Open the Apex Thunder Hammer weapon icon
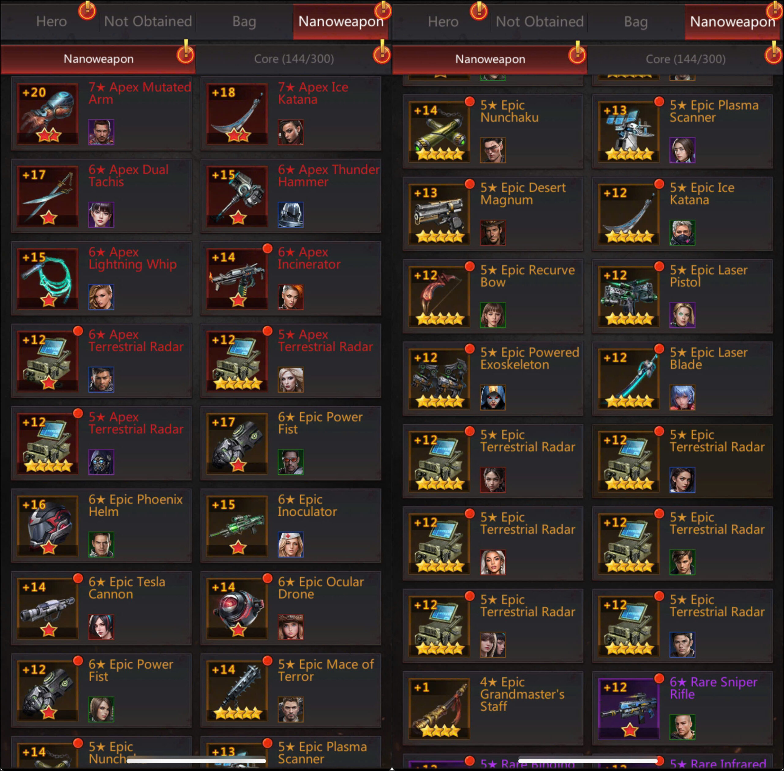Screen dimensions: 784x771 coord(237,196)
